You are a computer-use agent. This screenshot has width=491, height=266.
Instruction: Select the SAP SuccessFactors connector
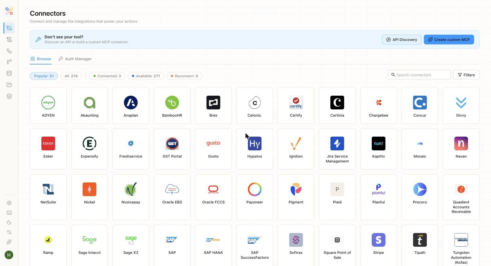(x=255, y=245)
